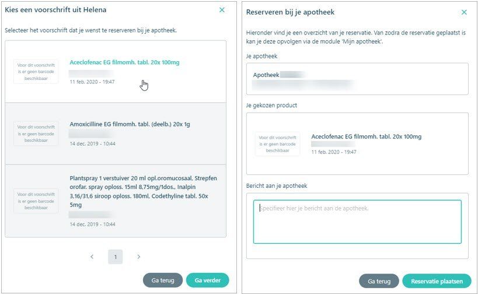Select the Plantspray verstuiver prescription entry
This screenshot has height=294, width=478.
116,201
